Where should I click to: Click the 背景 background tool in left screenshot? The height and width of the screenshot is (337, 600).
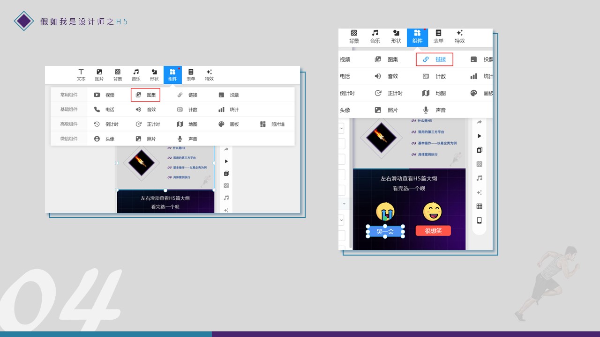(x=118, y=75)
